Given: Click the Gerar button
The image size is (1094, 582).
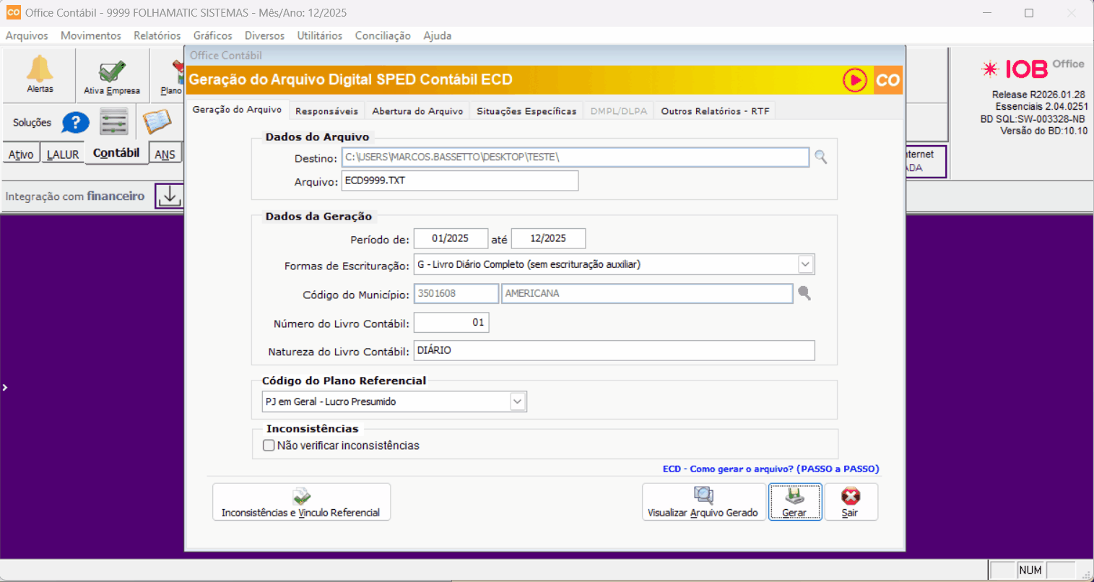Looking at the screenshot, I should pos(794,502).
